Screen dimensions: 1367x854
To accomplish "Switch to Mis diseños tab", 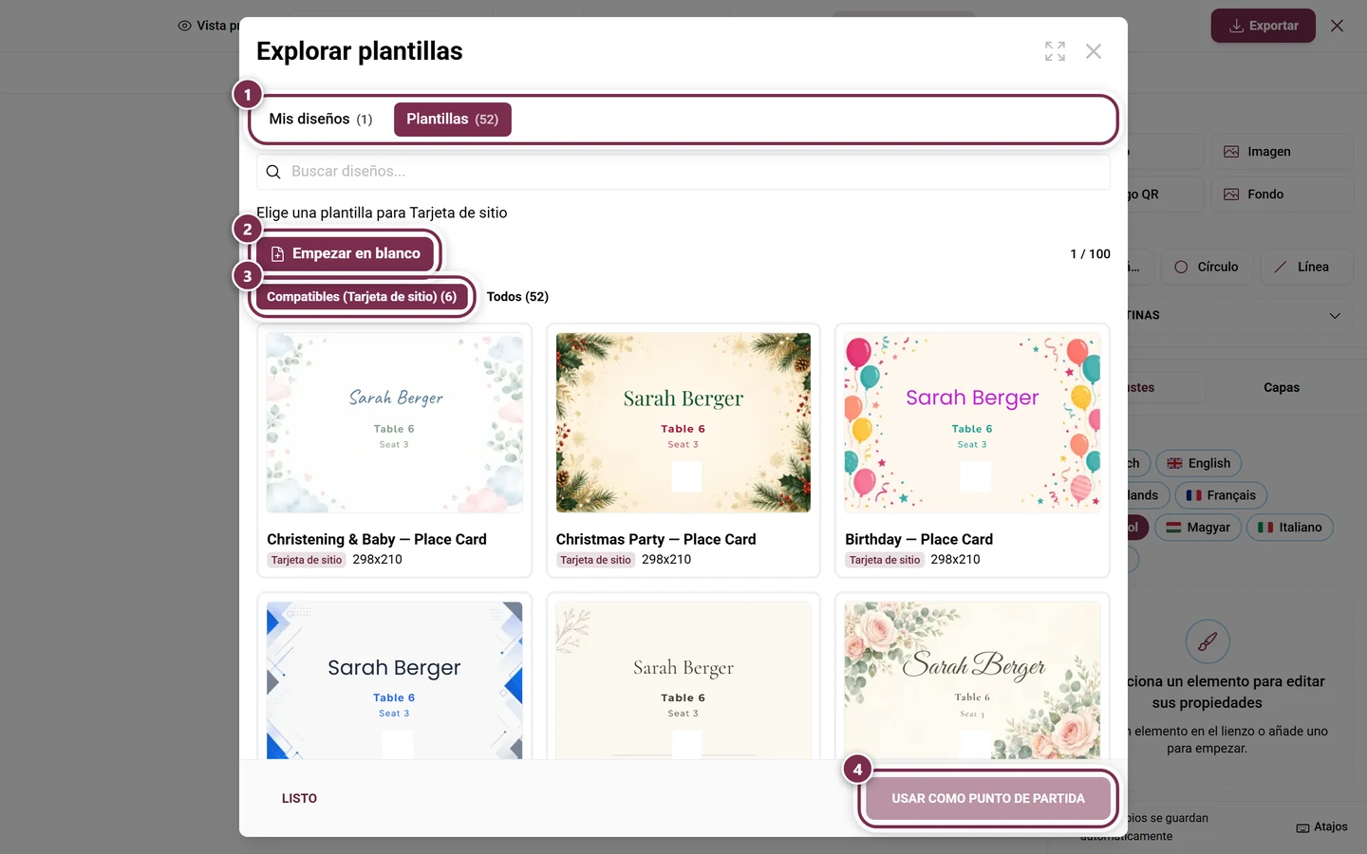I will pos(321,120).
